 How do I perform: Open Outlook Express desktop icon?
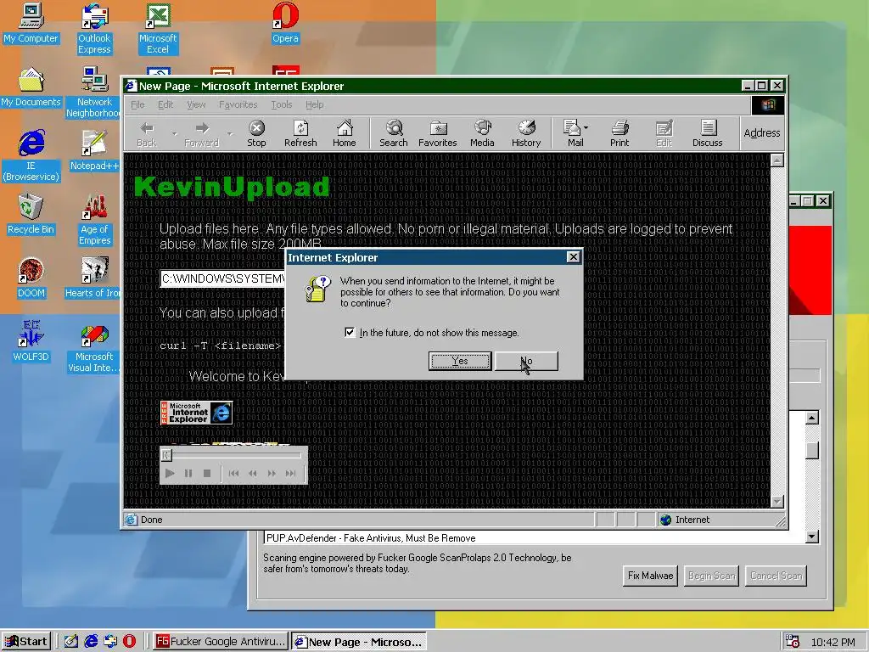(x=94, y=29)
